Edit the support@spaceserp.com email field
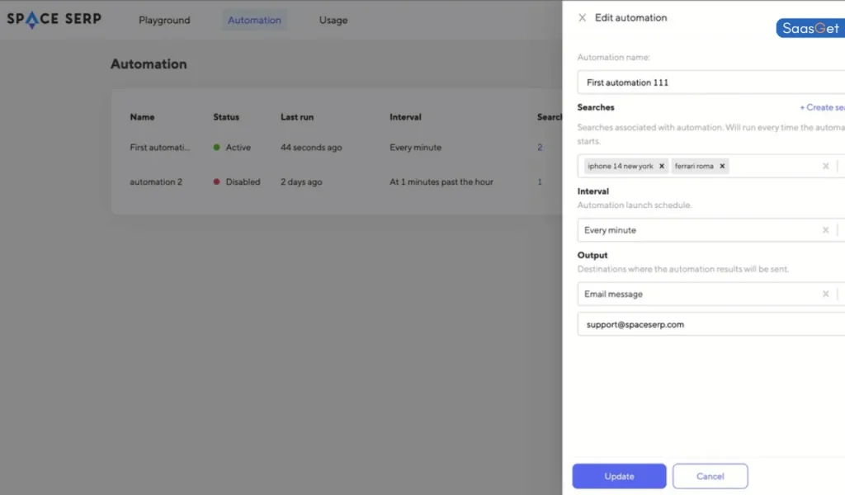 710,324
